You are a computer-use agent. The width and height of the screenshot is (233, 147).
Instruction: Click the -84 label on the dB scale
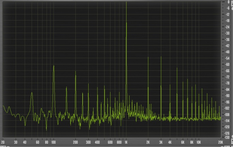(x=228, y=90)
